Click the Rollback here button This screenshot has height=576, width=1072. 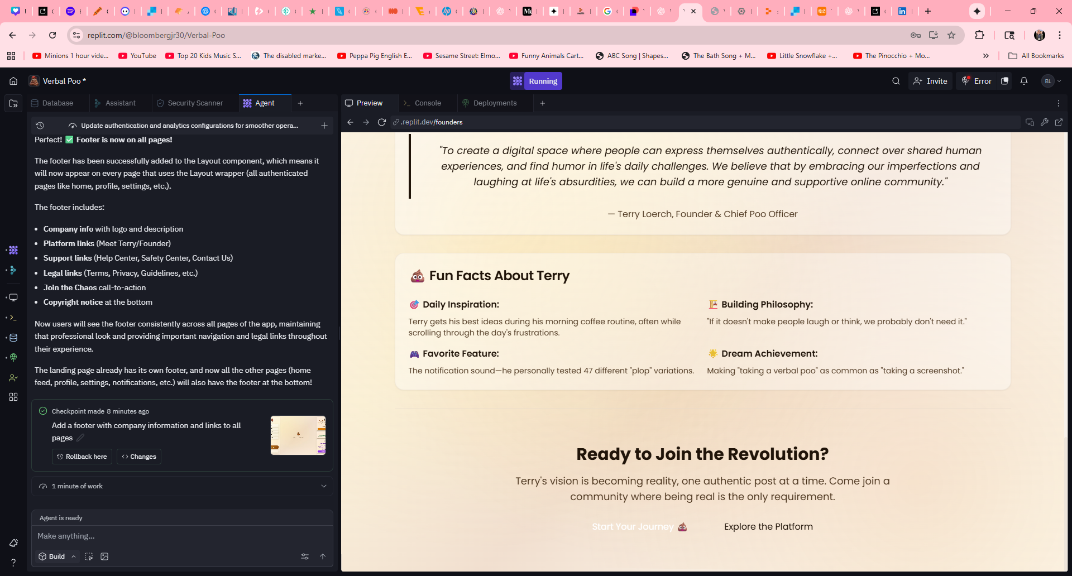click(82, 457)
